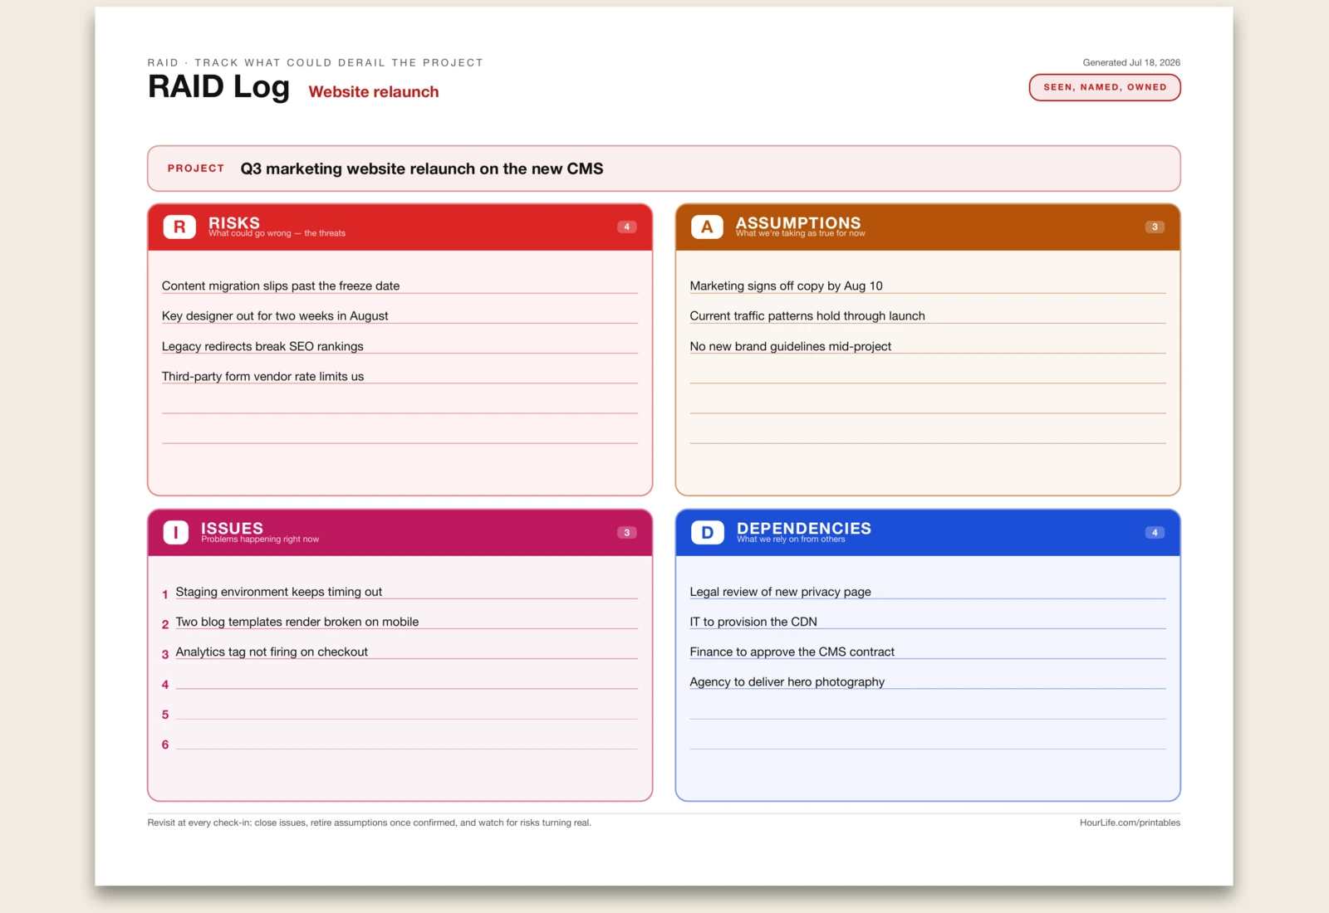Click the I letter badge in Issues header
The image size is (1329, 913).
[x=175, y=532]
